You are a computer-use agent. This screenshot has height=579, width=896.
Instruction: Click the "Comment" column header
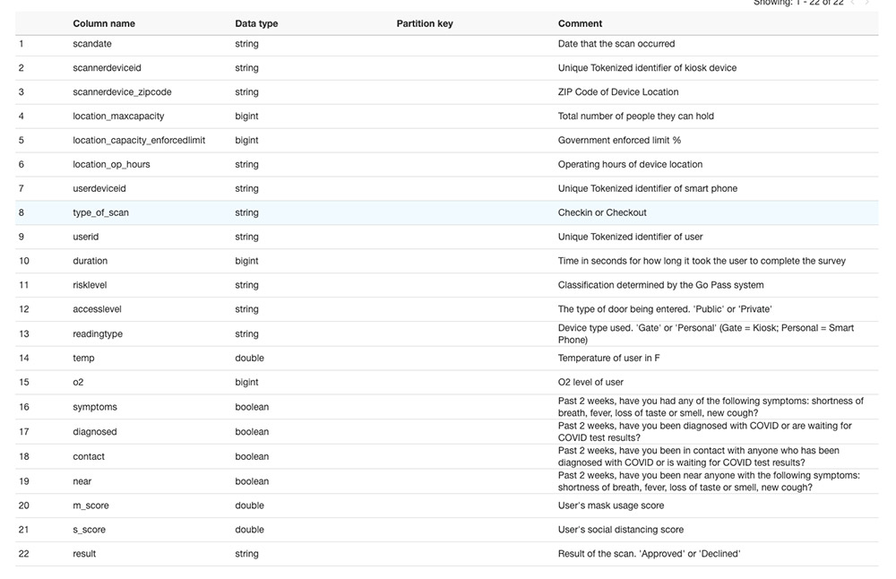click(x=580, y=23)
